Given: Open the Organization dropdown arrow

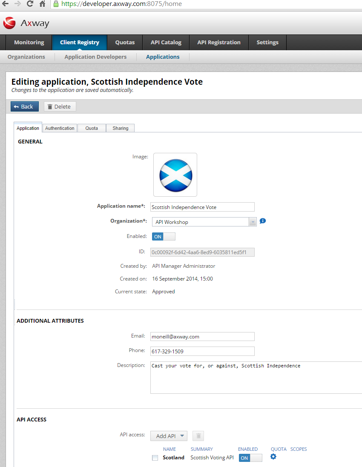Looking at the screenshot, I should pos(253,222).
